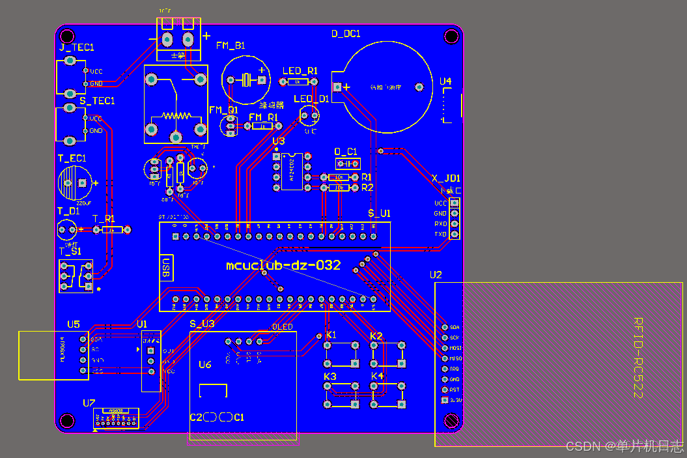Select the D_DC1 battery holder label
This screenshot has height=458, width=687.
click(x=346, y=34)
